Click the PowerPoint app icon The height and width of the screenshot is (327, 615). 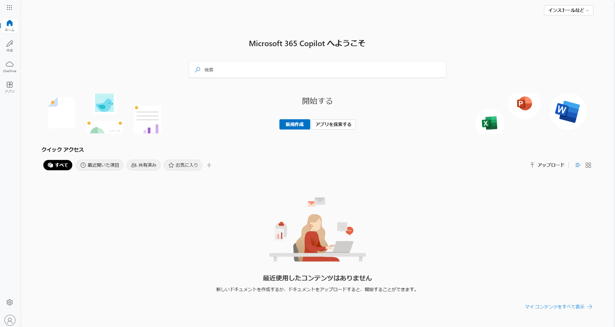point(524,103)
